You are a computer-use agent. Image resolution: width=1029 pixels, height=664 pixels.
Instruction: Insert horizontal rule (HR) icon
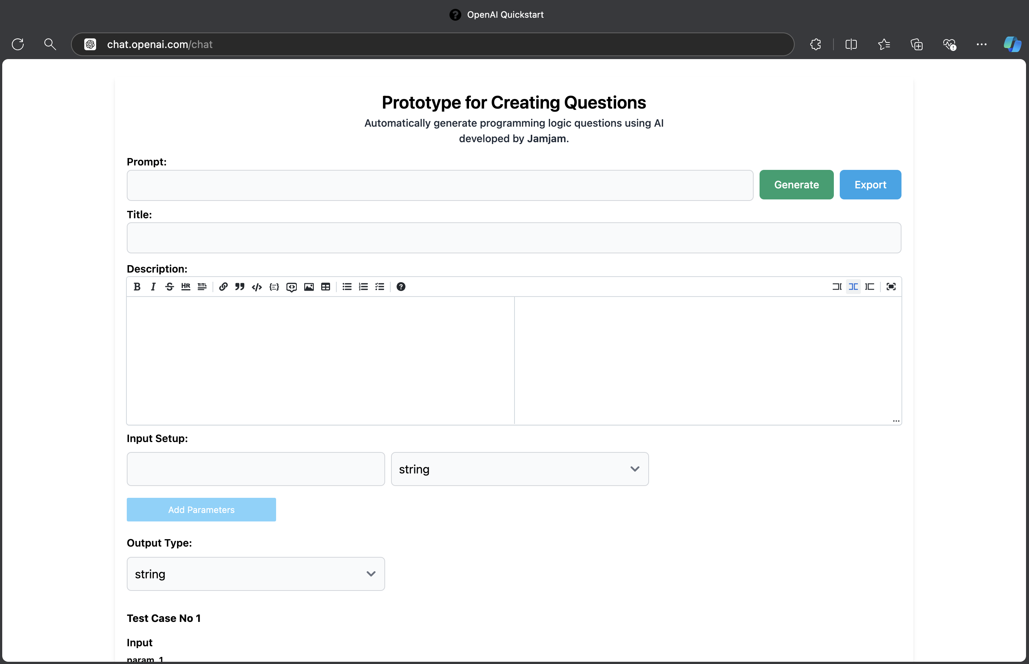(186, 287)
